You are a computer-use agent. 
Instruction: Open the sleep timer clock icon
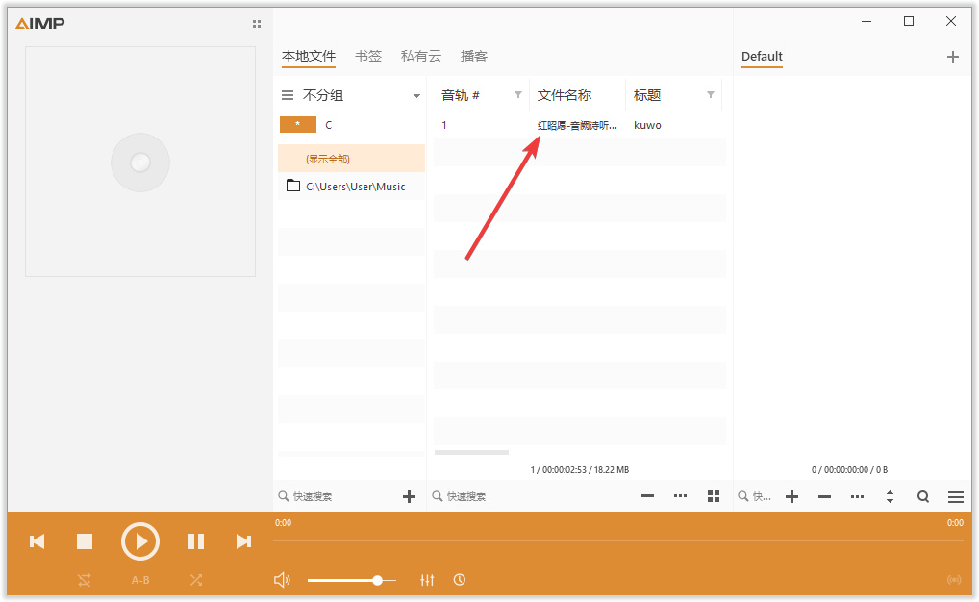[x=460, y=580]
